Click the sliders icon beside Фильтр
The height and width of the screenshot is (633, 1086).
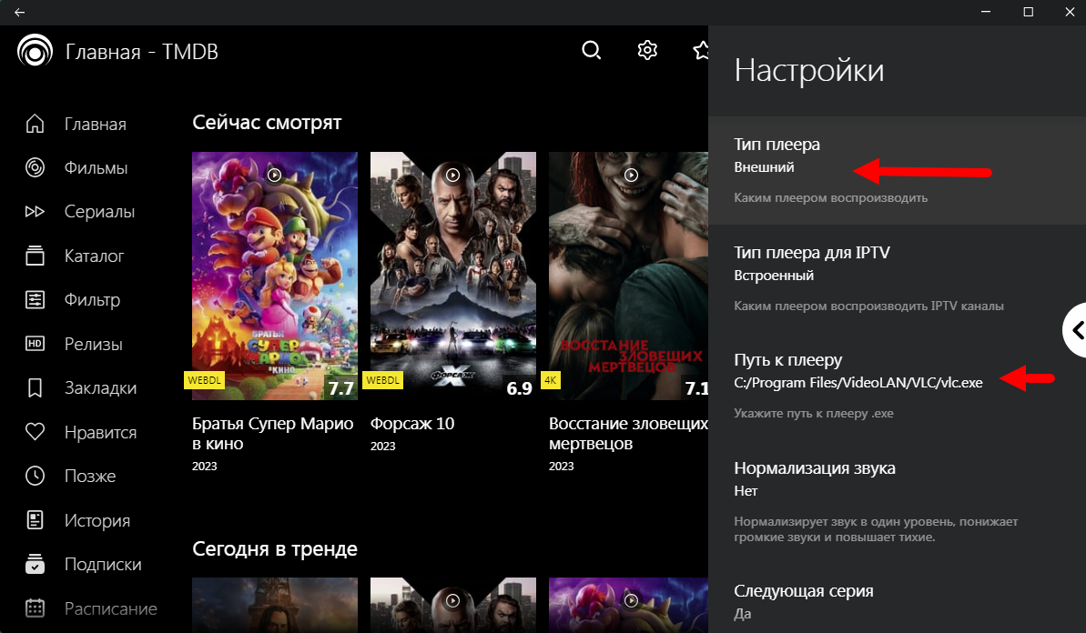(35, 299)
